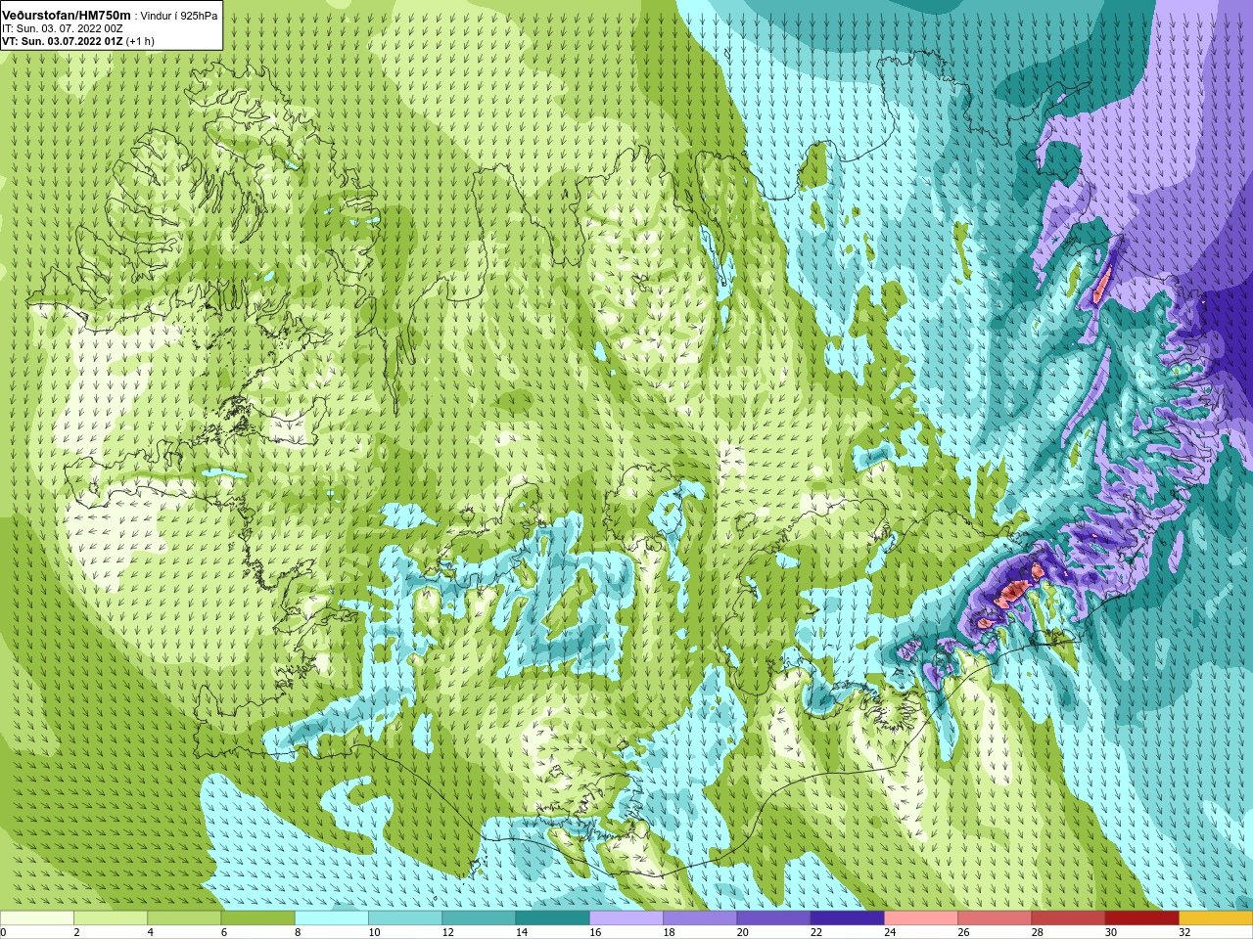Image resolution: width=1253 pixels, height=939 pixels.
Task: Click the 'Vindur í 925hPa' label
Action: tap(179, 16)
